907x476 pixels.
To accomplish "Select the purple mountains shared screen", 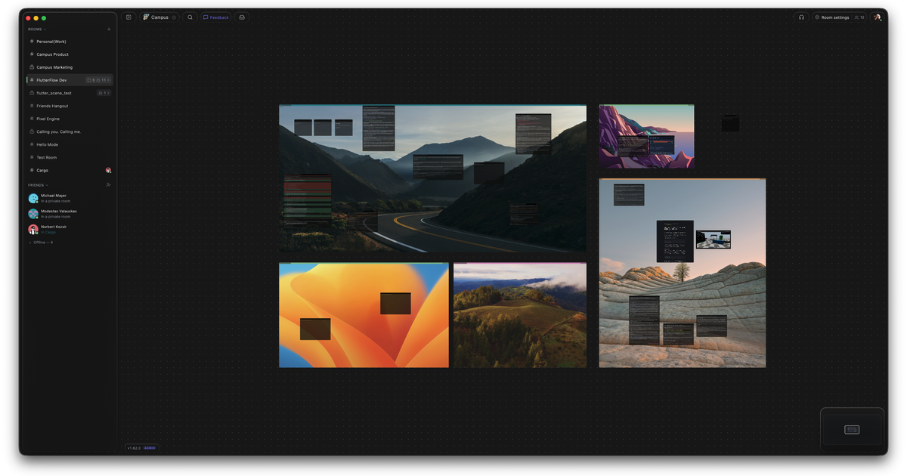I will coord(646,136).
